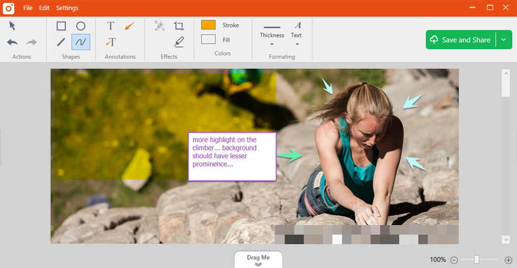Select the orange arrow annotation tool
This screenshot has height=268, width=517.
pyautogui.click(x=130, y=26)
